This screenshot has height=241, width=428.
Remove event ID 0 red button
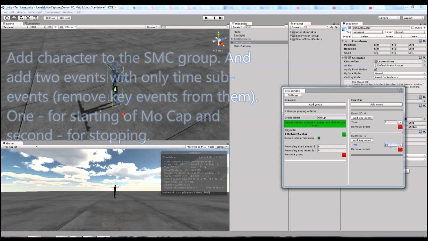(x=400, y=127)
